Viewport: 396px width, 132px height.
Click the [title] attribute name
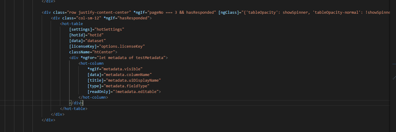point(95,80)
